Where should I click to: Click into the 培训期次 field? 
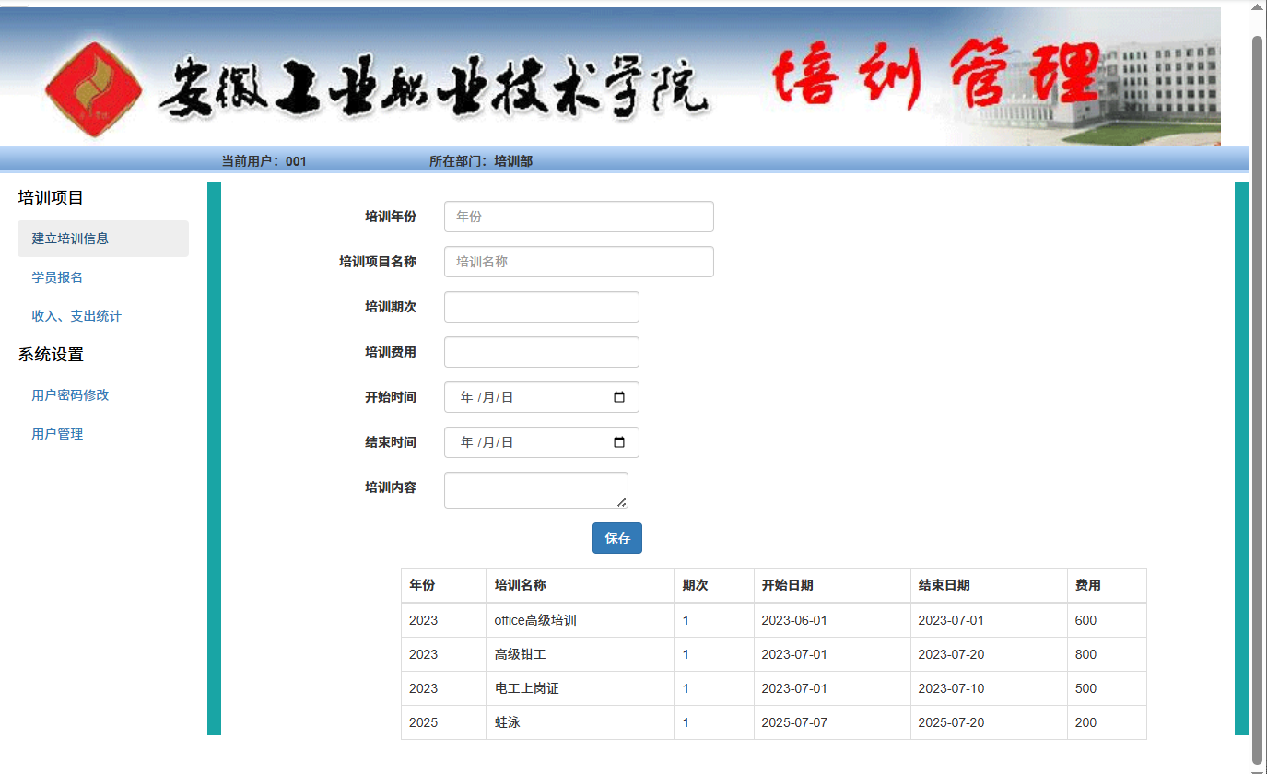541,307
